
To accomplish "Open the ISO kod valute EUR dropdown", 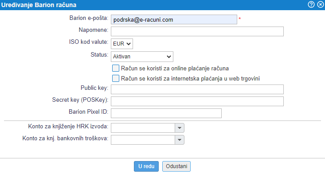I will coord(121,44).
